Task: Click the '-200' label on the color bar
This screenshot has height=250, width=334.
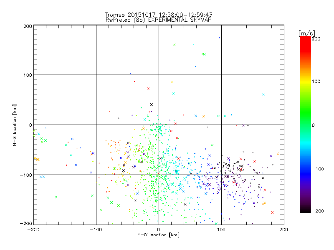Action: click(318, 211)
